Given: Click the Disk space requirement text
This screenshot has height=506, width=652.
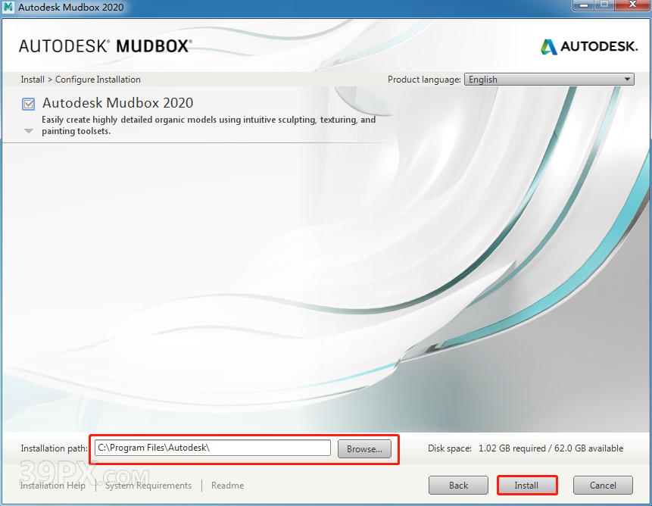Looking at the screenshot, I should coord(526,448).
